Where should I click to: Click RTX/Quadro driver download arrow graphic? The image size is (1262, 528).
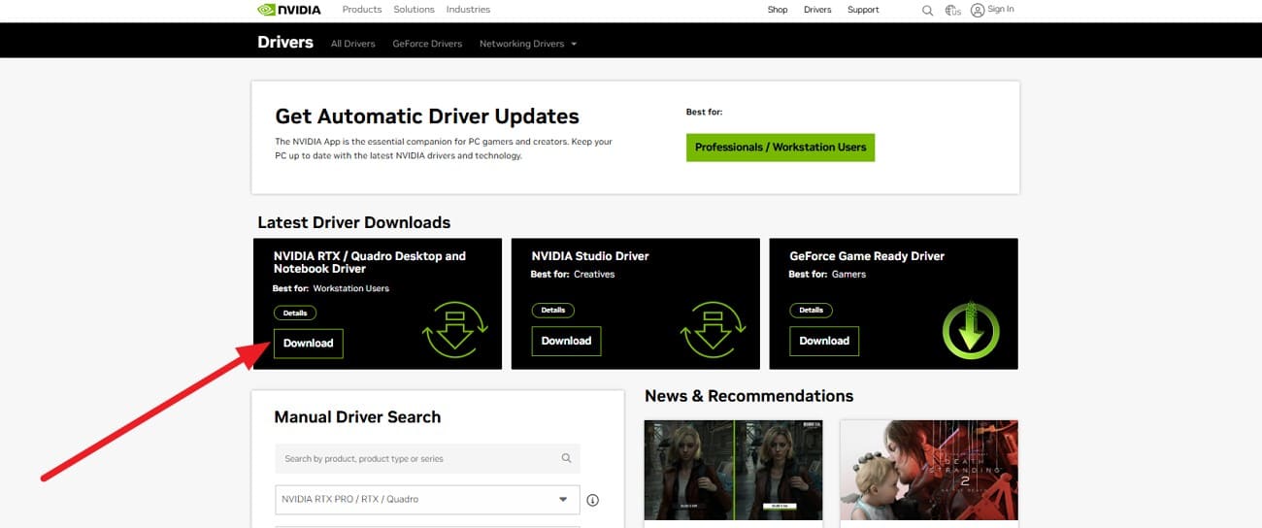[454, 329]
